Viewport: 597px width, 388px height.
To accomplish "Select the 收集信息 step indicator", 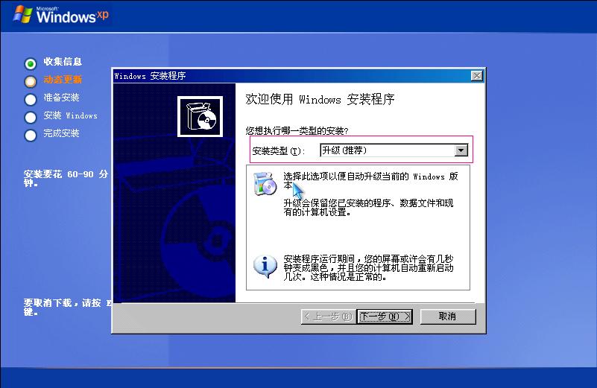I will (x=31, y=63).
